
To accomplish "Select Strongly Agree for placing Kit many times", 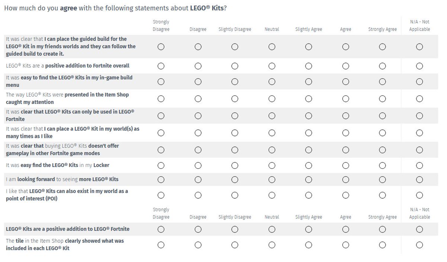I will click(x=382, y=133).
